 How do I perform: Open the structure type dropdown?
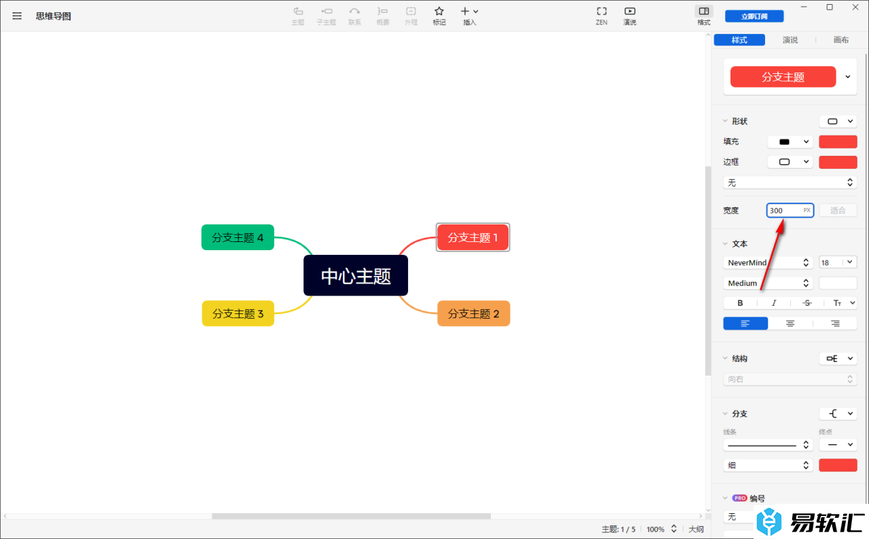pyautogui.click(x=838, y=359)
